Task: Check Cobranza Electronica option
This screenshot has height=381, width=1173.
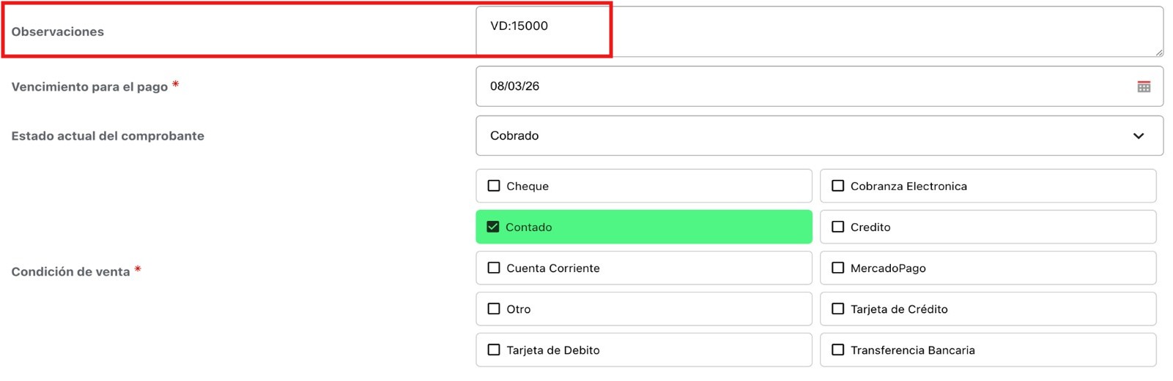Action: pos(837,186)
